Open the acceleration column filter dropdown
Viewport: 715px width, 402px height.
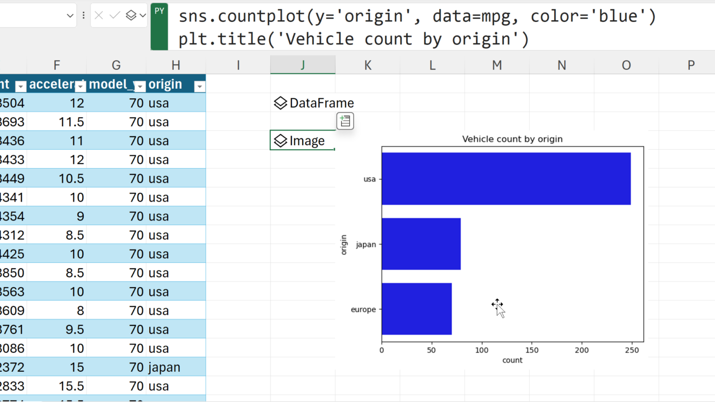[80, 86]
